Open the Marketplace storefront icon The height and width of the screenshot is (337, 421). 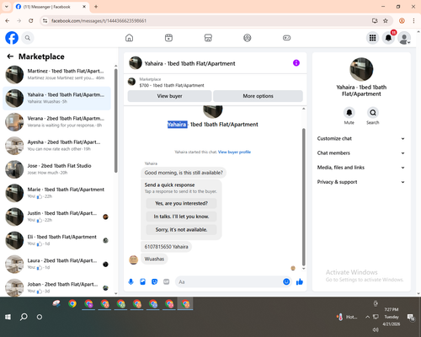tap(208, 38)
